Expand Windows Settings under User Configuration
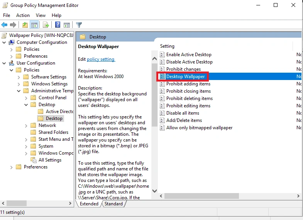 point(19,84)
